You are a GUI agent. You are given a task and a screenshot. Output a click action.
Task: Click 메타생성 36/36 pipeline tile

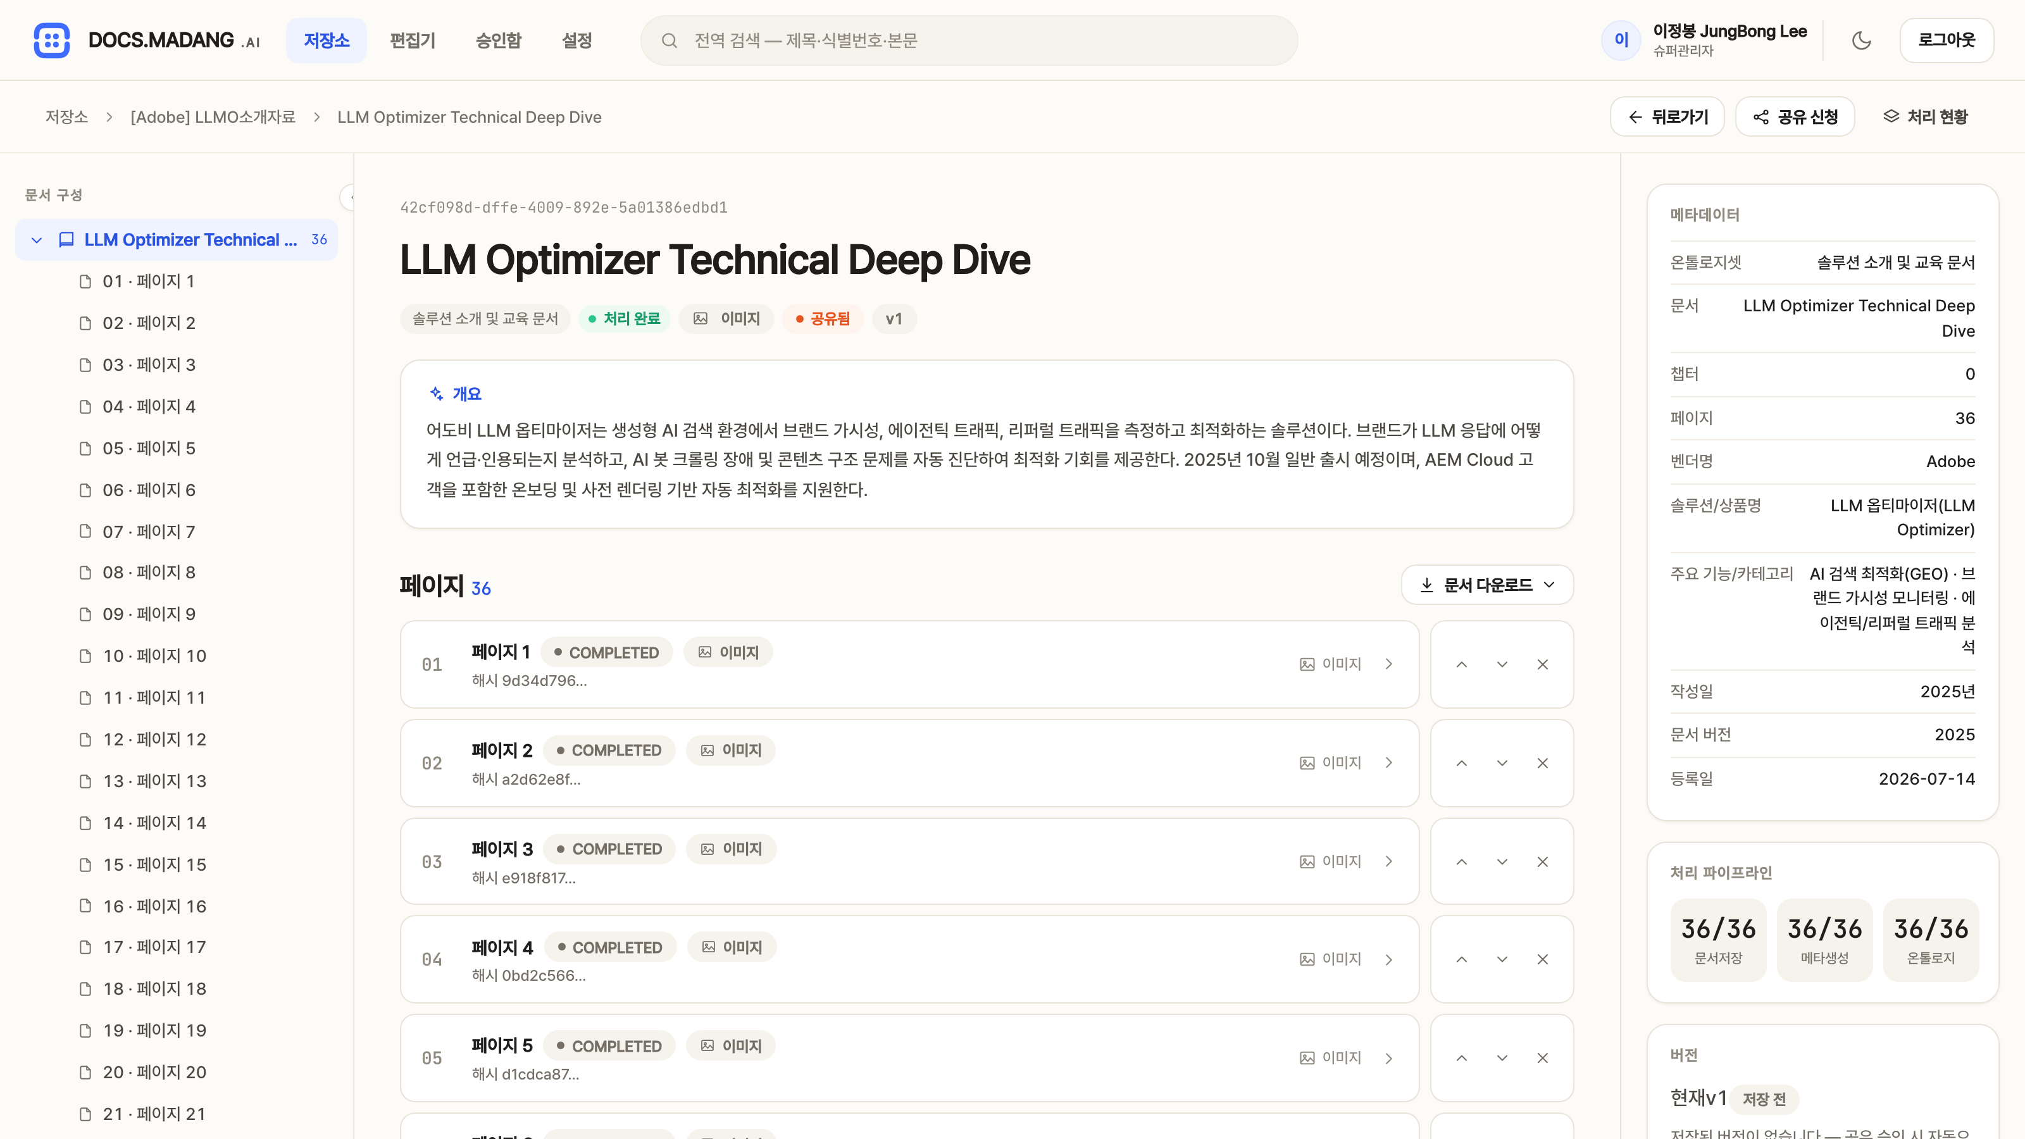coord(1824,939)
